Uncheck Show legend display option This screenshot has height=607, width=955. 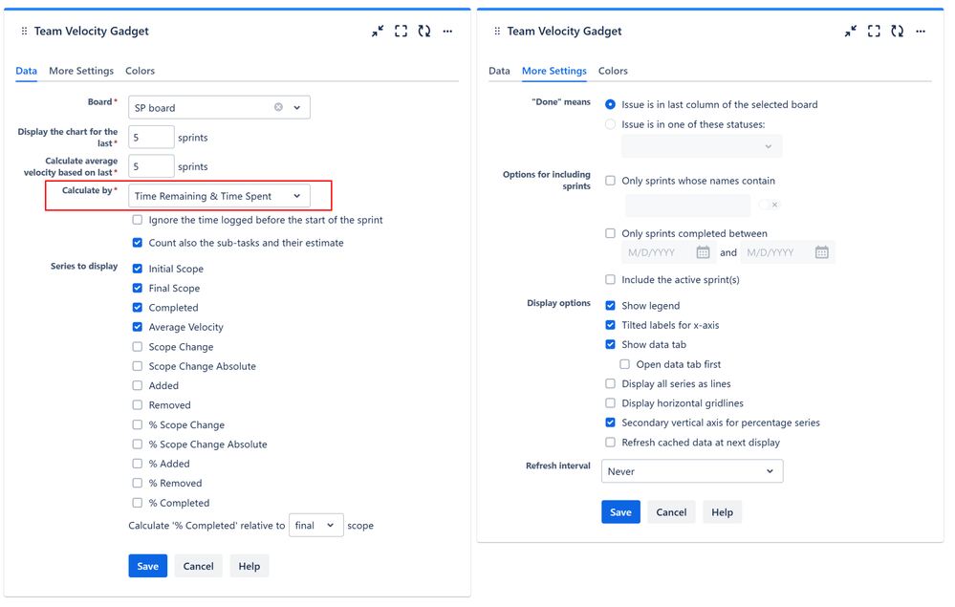tap(611, 306)
